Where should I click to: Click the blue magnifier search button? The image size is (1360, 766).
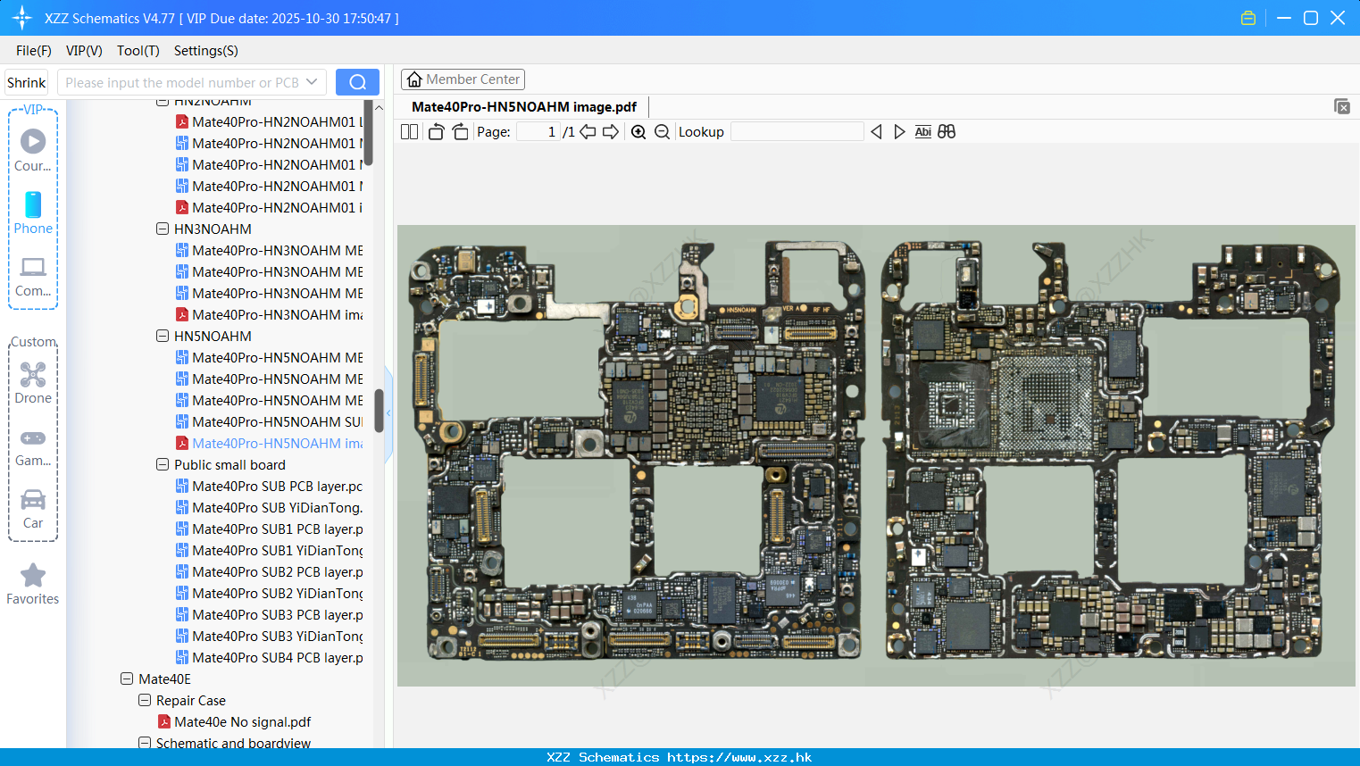pyautogui.click(x=357, y=82)
